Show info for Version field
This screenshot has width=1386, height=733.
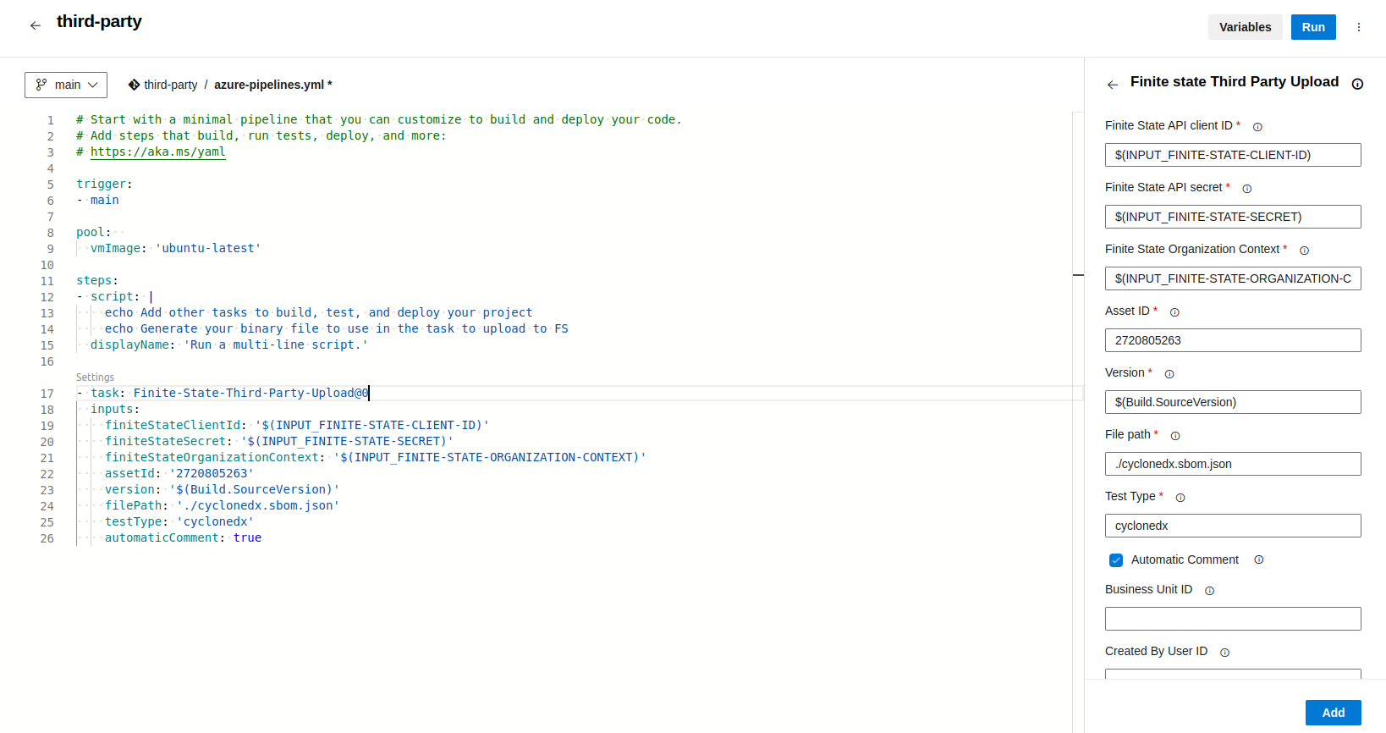[1169, 374]
